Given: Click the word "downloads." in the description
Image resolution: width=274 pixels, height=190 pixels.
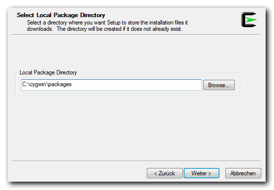Looking at the screenshot, I should tap(40, 29).
